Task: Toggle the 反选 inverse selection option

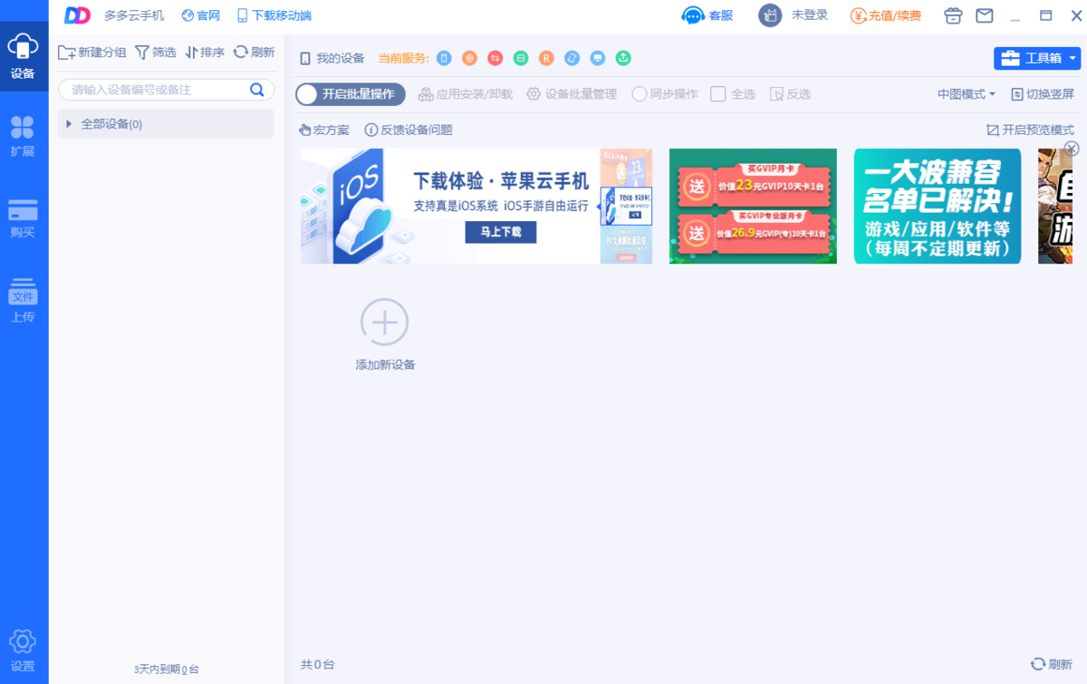Action: (787, 94)
